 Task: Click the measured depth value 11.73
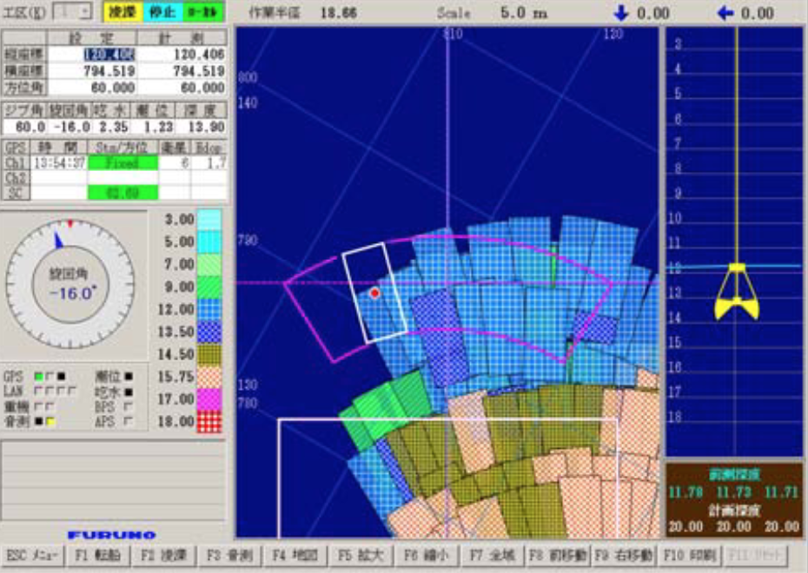tap(733, 492)
